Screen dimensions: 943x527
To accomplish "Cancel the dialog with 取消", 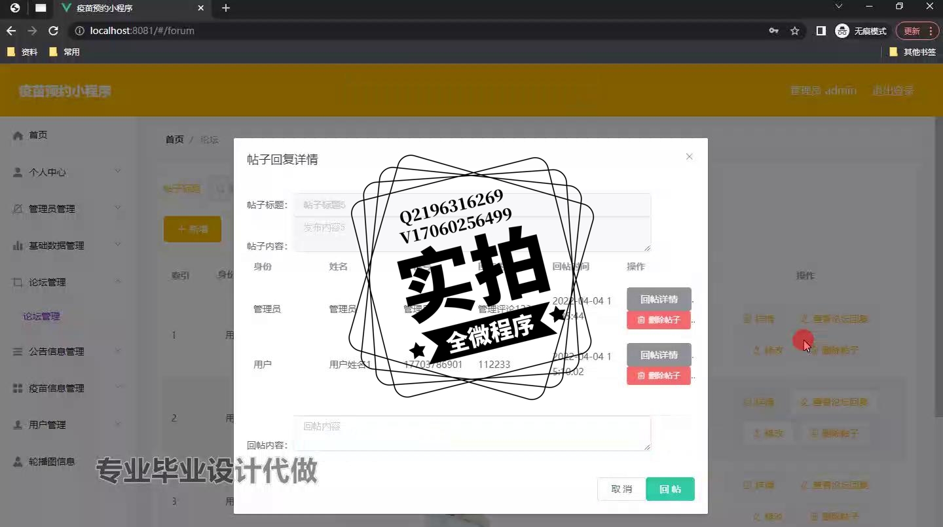I will pos(621,489).
